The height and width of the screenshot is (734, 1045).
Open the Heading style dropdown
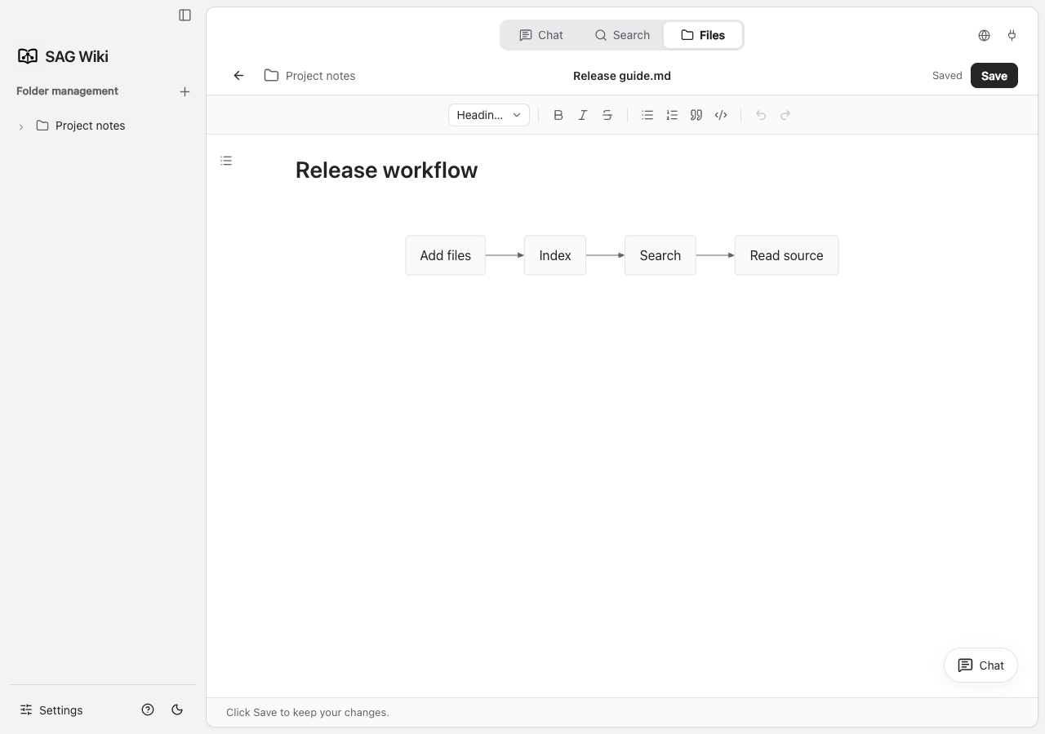(489, 115)
